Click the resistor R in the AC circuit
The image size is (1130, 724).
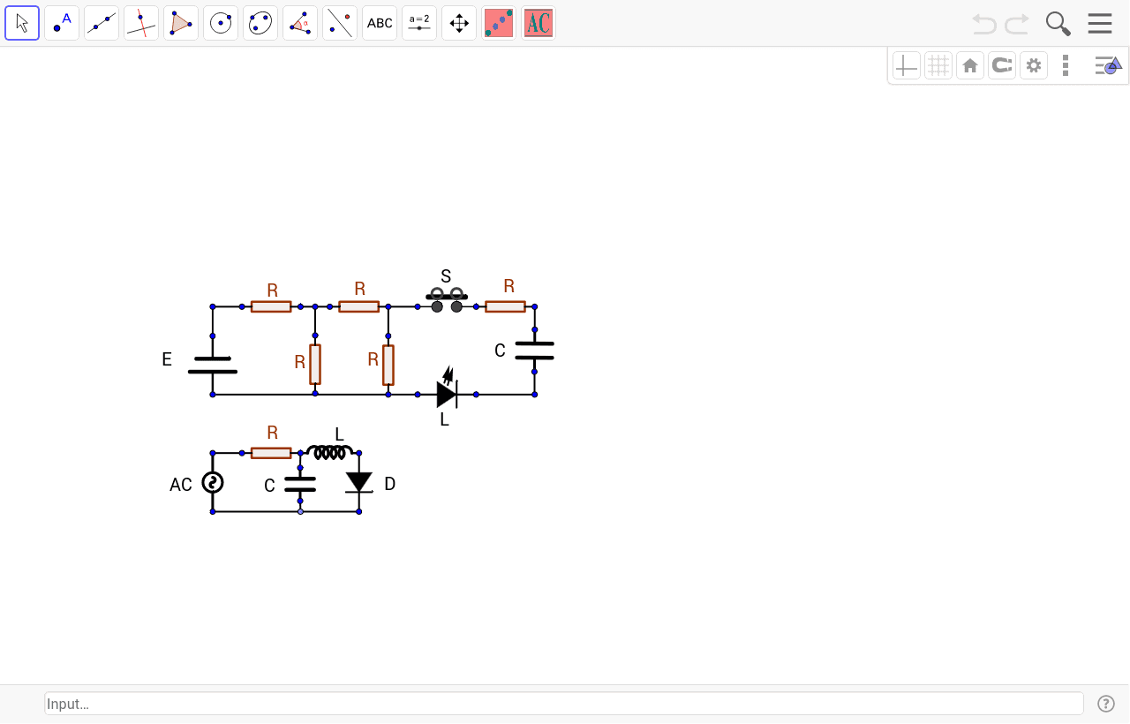(x=271, y=453)
